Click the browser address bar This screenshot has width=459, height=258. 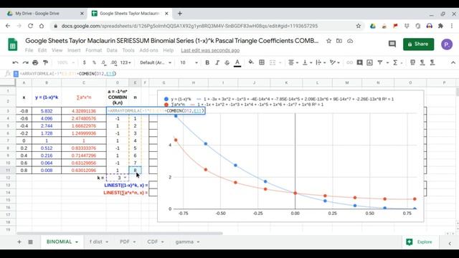click(189, 26)
